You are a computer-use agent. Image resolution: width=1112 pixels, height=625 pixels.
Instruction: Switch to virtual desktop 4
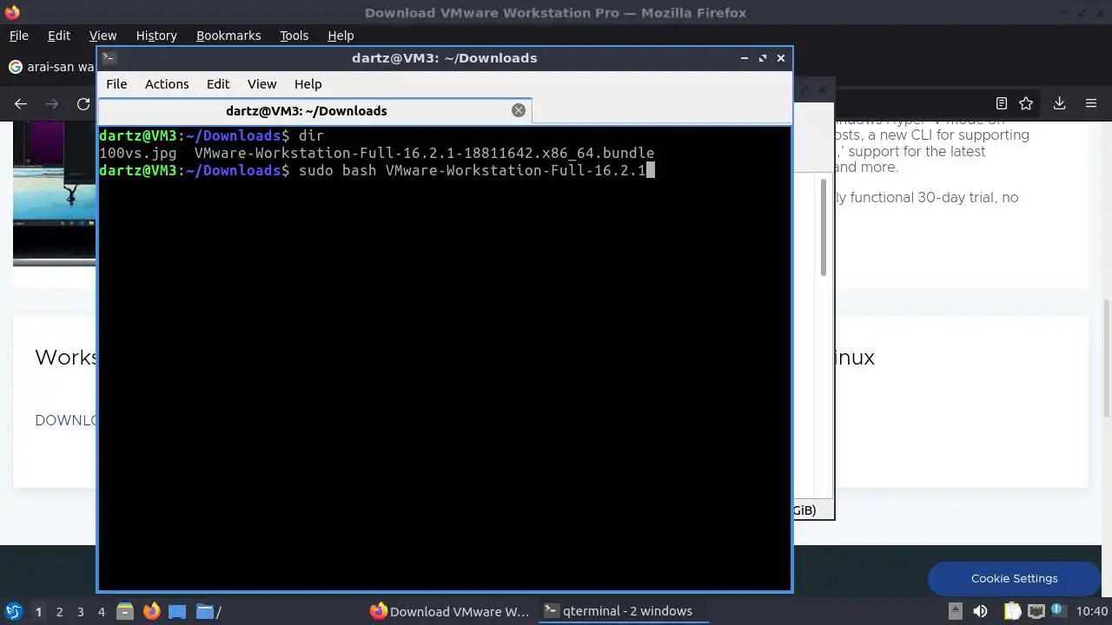tap(101, 612)
